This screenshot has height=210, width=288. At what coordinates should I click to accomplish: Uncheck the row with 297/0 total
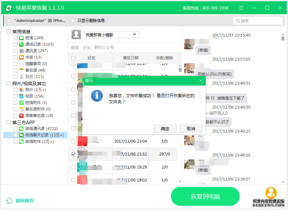click(x=73, y=154)
